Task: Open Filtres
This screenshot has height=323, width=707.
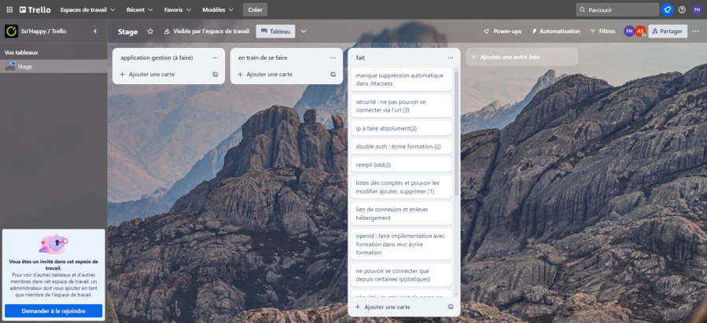Action: (x=603, y=31)
